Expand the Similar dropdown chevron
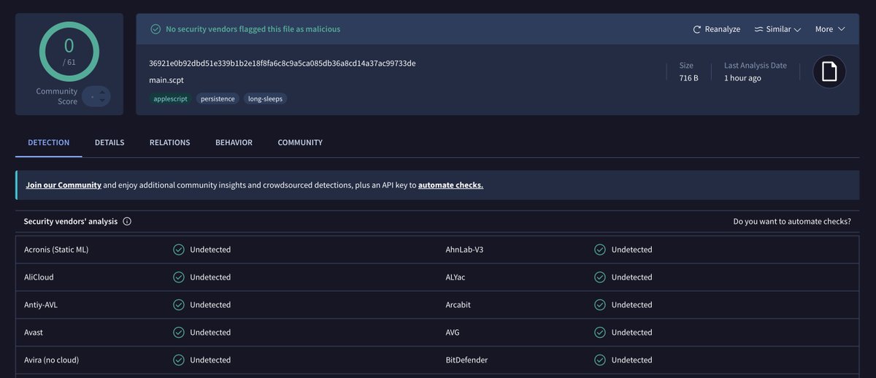This screenshot has height=378, width=876. pyautogui.click(x=797, y=30)
